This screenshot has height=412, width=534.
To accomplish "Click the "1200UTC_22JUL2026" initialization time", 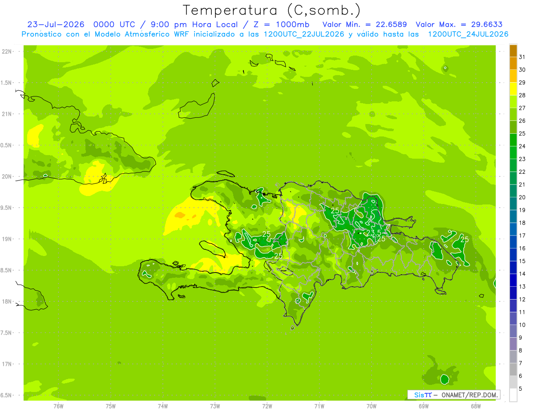I will 304,34.
